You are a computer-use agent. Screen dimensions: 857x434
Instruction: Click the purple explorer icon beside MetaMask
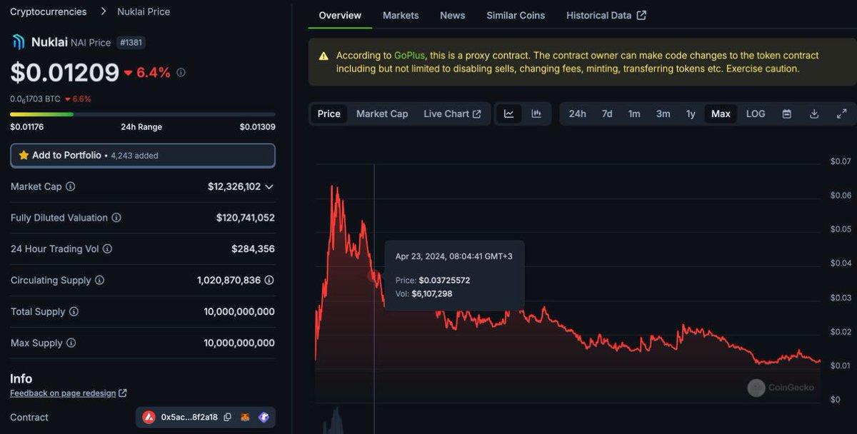point(264,418)
